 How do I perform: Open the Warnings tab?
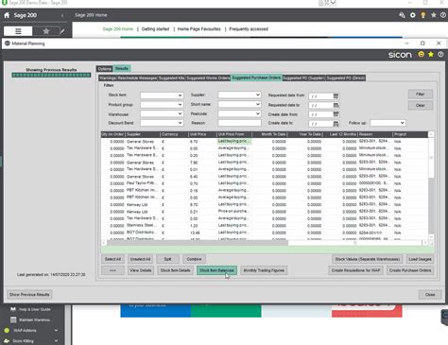(108, 78)
